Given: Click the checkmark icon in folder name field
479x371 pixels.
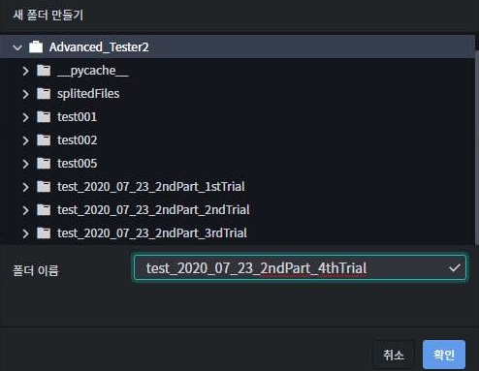Looking at the screenshot, I should click(x=455, y=267).
